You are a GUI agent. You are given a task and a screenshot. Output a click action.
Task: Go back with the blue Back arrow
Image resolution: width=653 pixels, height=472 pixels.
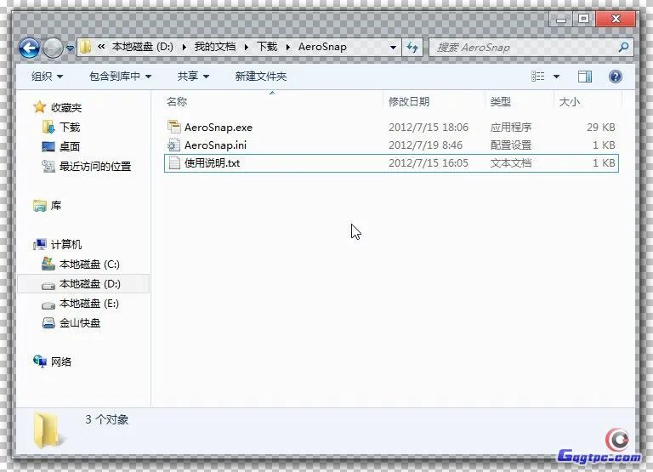coord(29,48)
